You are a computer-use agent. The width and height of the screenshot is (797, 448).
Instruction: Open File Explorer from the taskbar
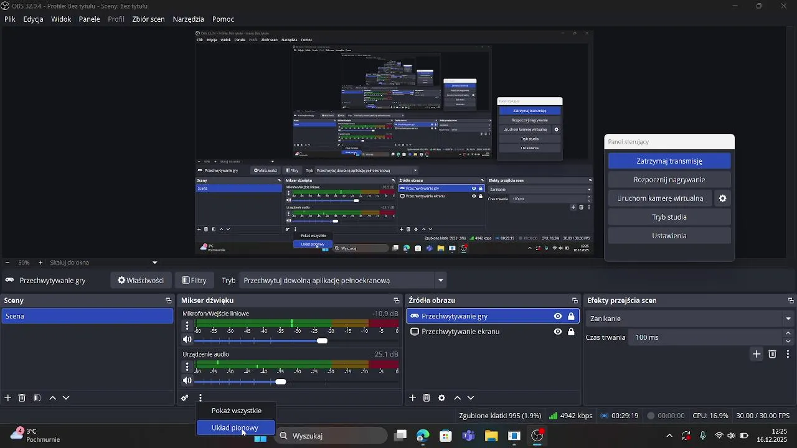pyautogui.click(x=491, y=436)
